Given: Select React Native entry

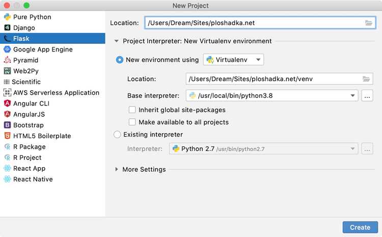Looking at the screenshot, I should click(x=52, y=179).
